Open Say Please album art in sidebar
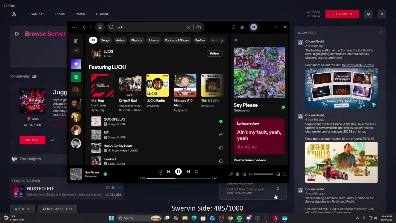396x223 pixels. coord(259,72)
